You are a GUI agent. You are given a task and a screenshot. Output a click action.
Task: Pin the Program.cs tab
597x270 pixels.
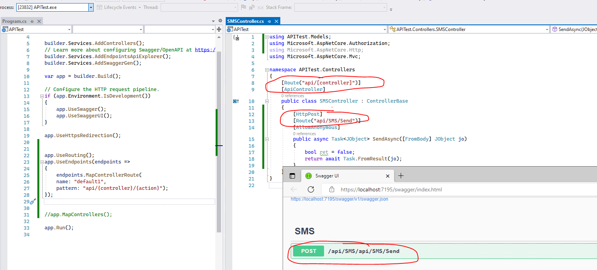point(32,21)
